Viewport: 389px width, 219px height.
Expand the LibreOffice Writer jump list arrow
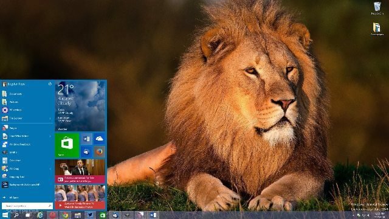[x=50, y=136]
